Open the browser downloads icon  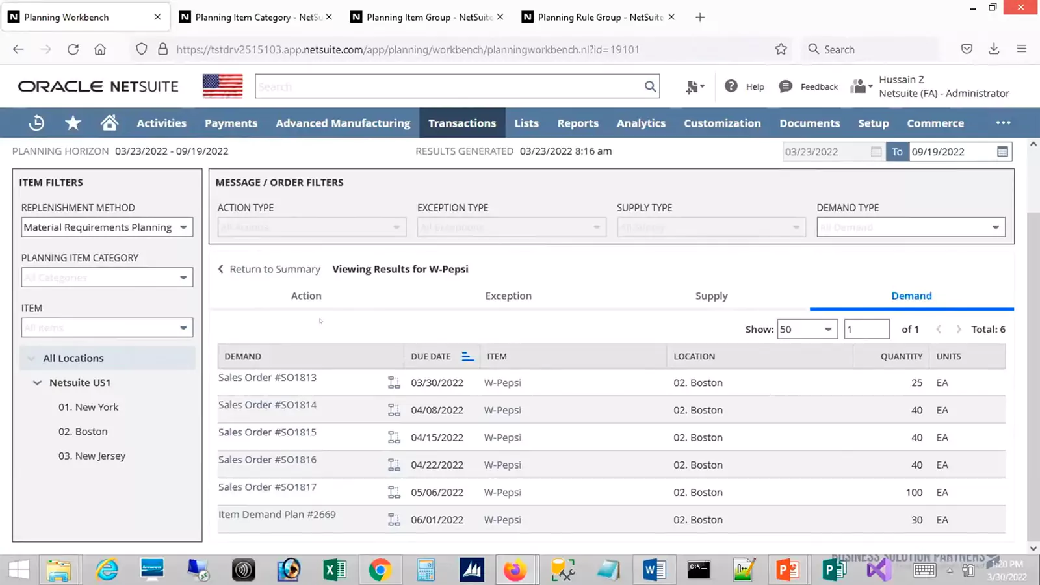tap(994, 49)
